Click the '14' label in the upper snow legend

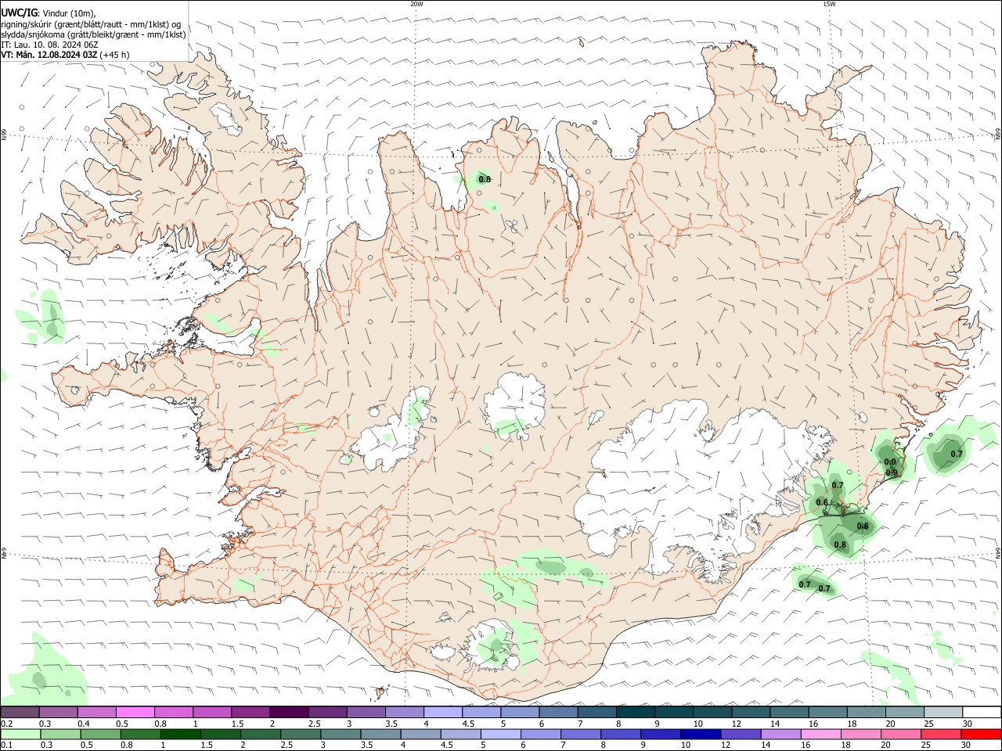tap(775, 724)
